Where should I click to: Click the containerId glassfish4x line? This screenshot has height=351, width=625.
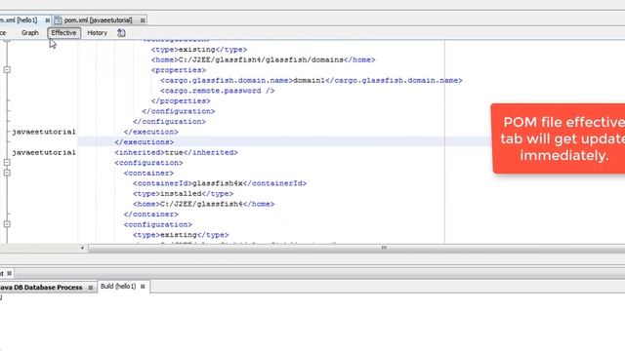tap(220, 183)
